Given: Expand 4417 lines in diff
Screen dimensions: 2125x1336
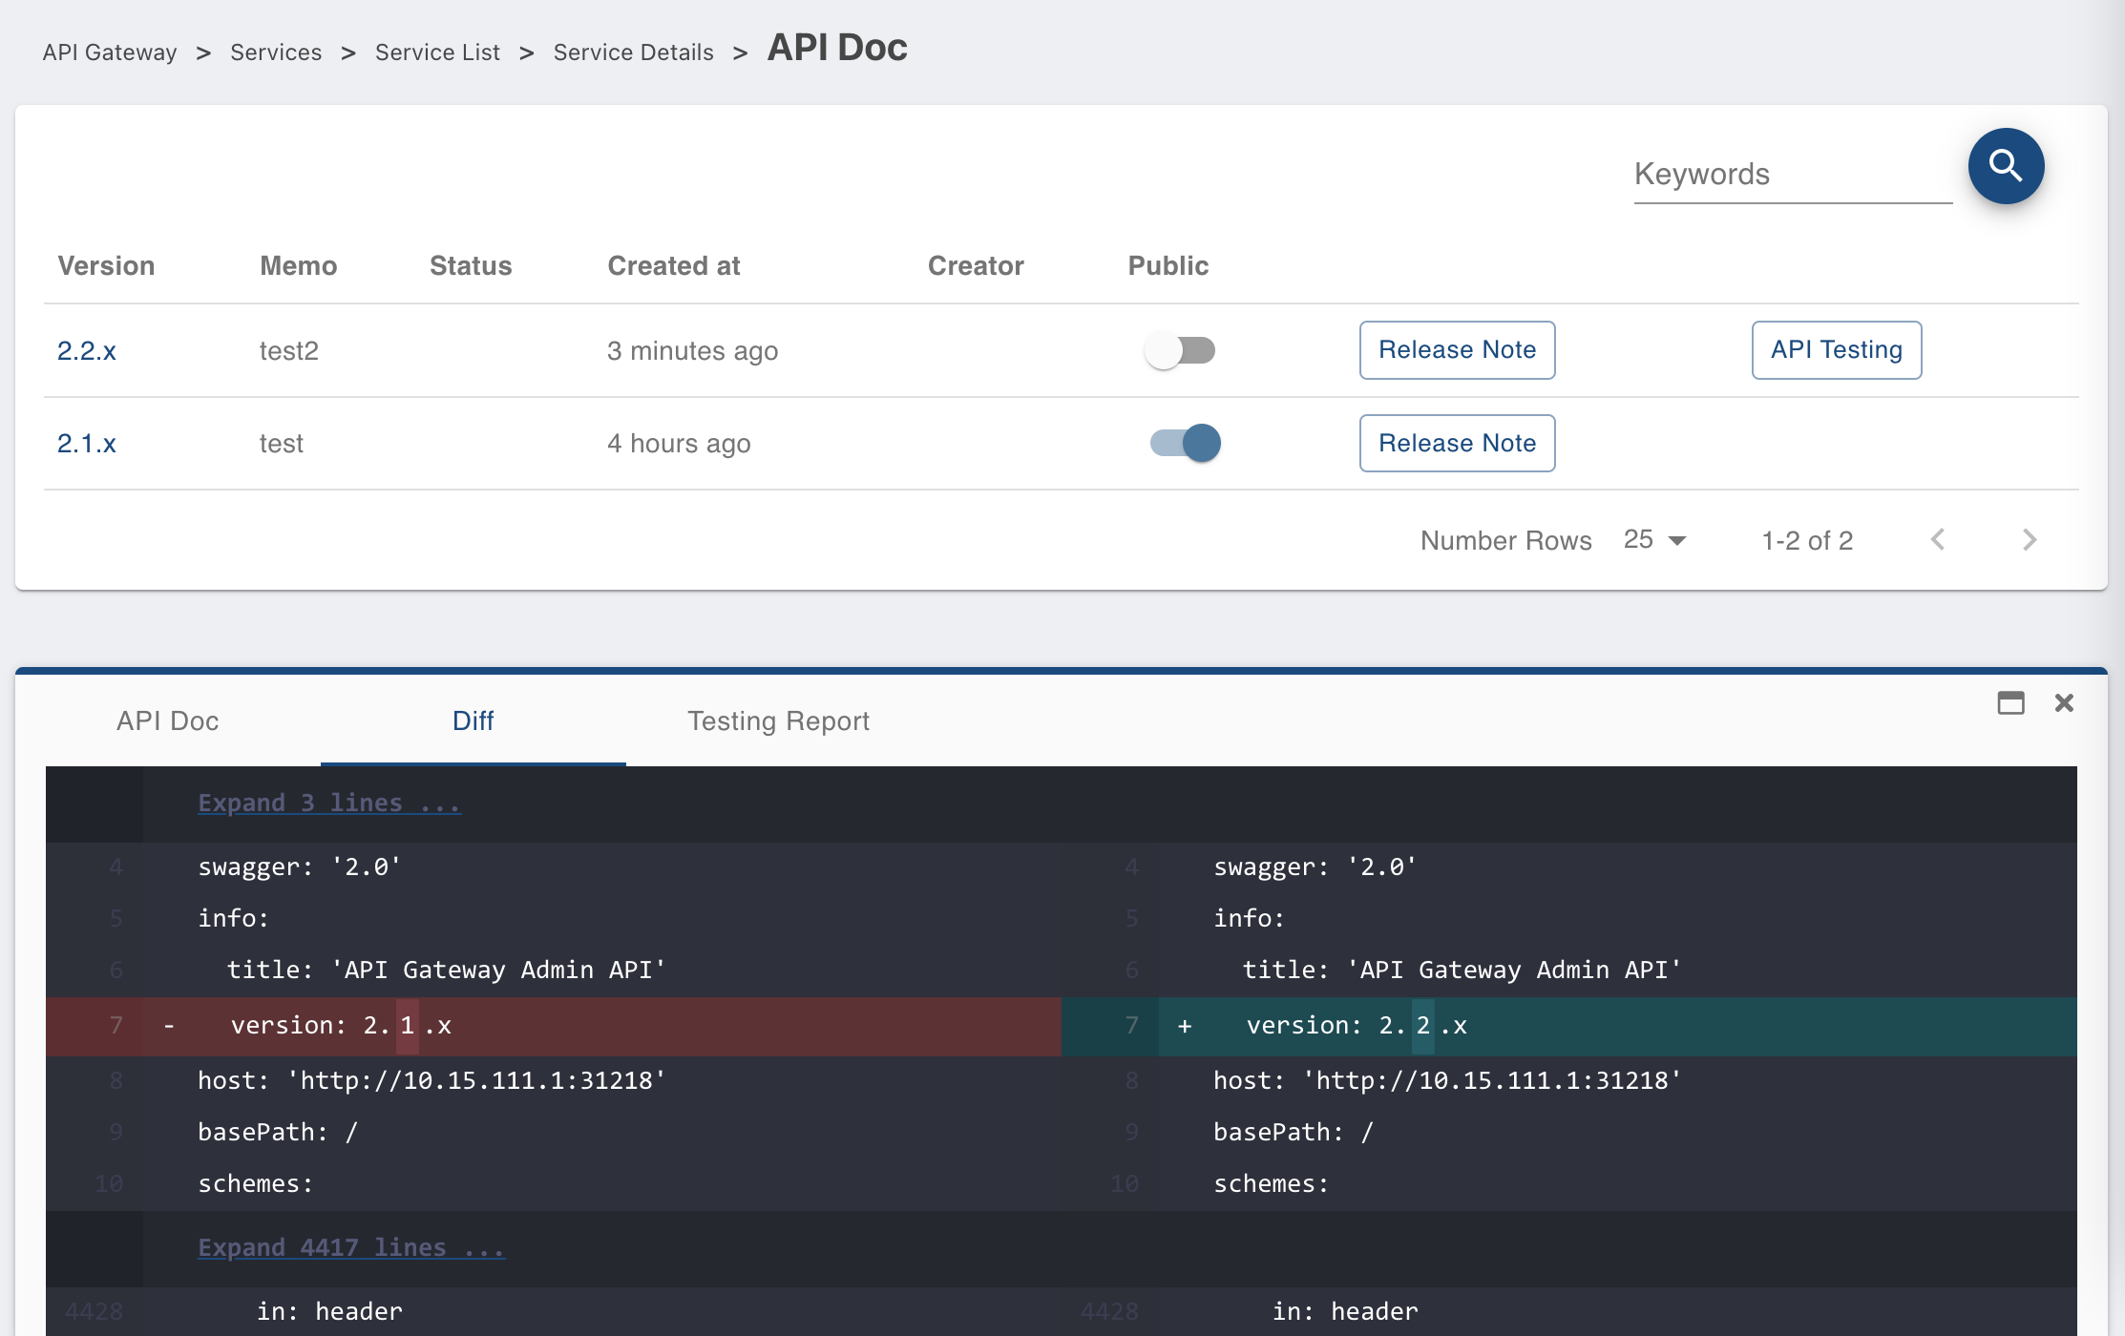Looking at the screenshot, I should 351,1247.
